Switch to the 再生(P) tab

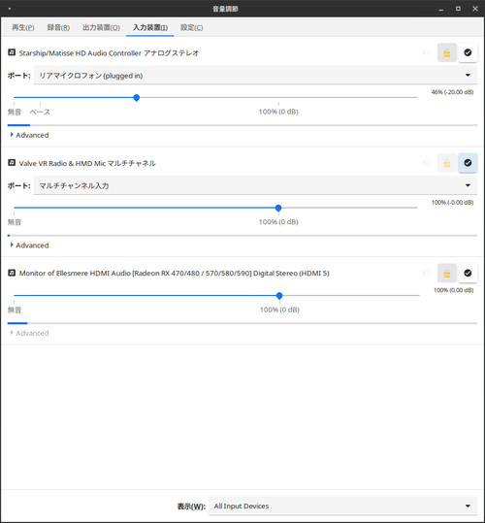(22, 27)
